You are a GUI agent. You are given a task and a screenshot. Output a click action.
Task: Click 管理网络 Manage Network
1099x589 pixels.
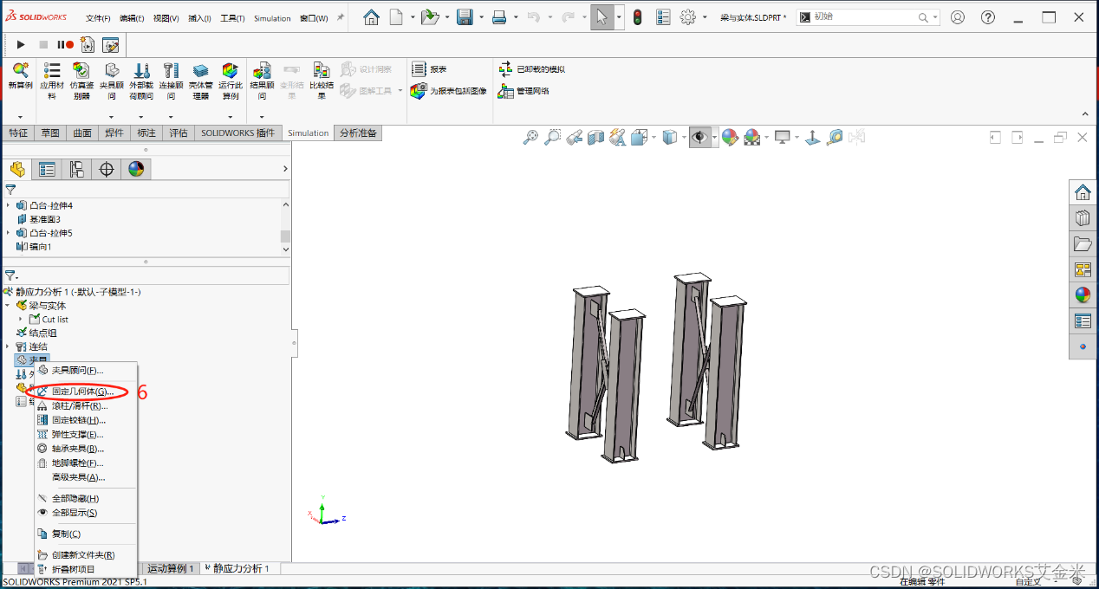(x=523, y=91)
